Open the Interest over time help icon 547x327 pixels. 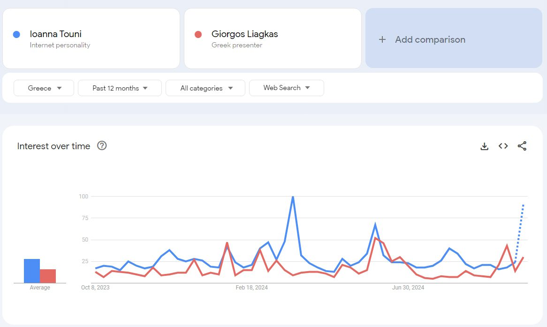click(x=102, y=146)
